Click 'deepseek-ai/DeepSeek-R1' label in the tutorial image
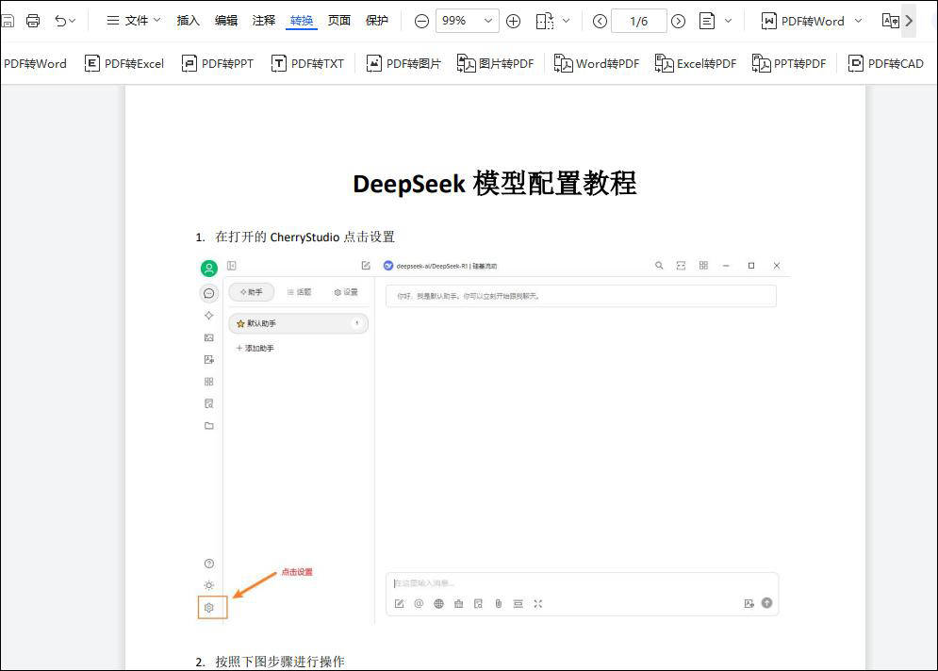 432,266
